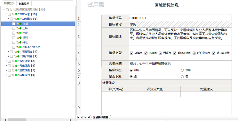Go to last sheet navigation arrow
This screenshot has width=238, height=121.
tap(89, 117)
